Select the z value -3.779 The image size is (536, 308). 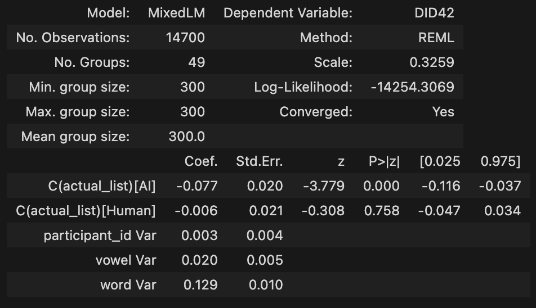point(323,186)
